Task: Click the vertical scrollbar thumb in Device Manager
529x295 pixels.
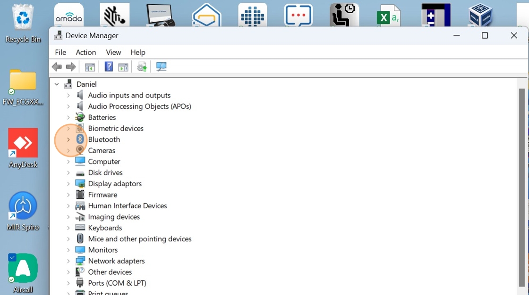Action: 521,187
